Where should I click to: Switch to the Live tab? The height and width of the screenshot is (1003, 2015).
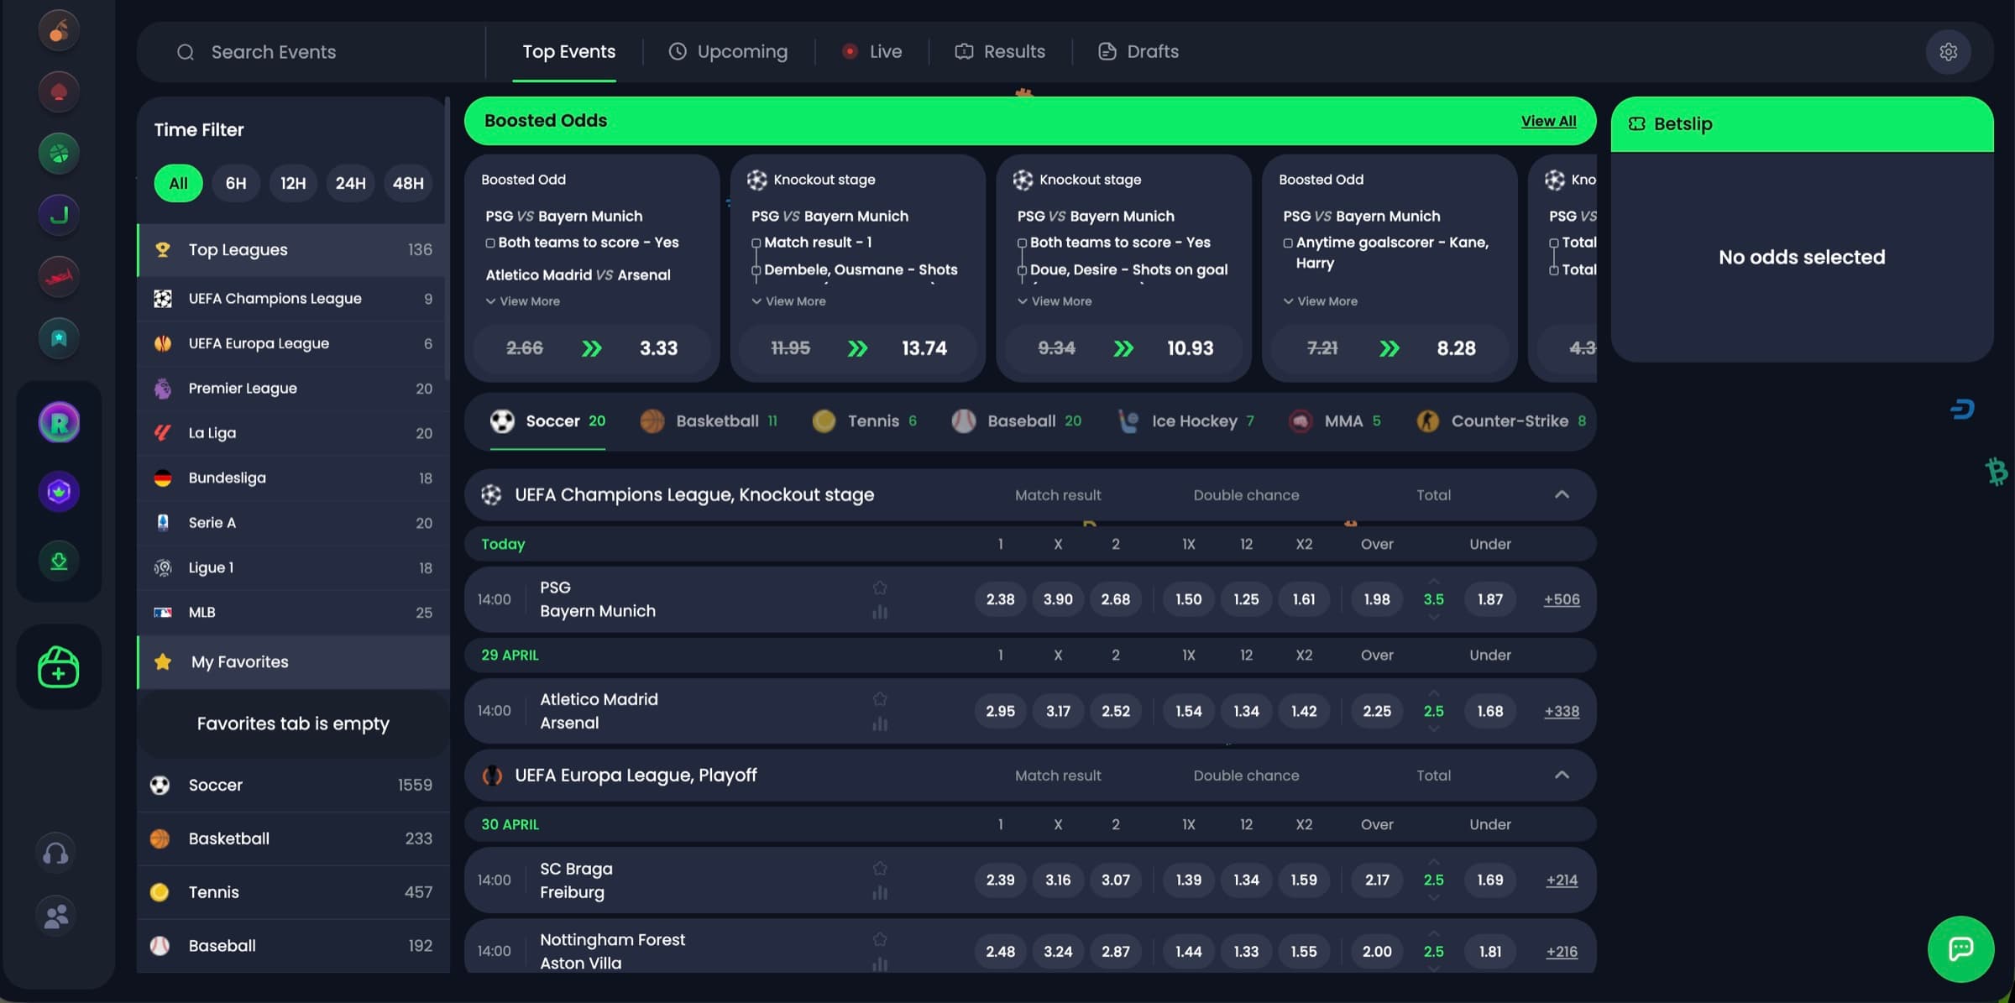pos(872,52)
